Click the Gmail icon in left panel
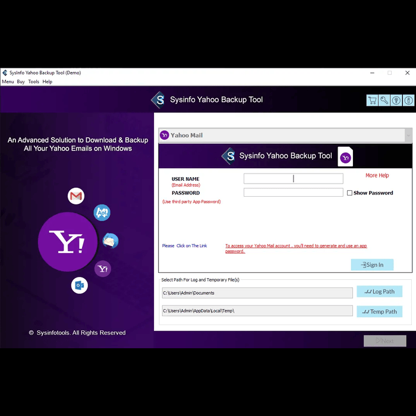This screenshot has height=416, width=416. 76,196
